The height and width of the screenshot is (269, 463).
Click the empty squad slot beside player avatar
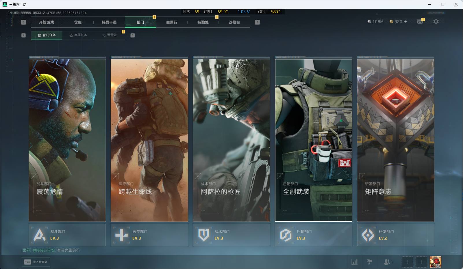tap(421, 262)
